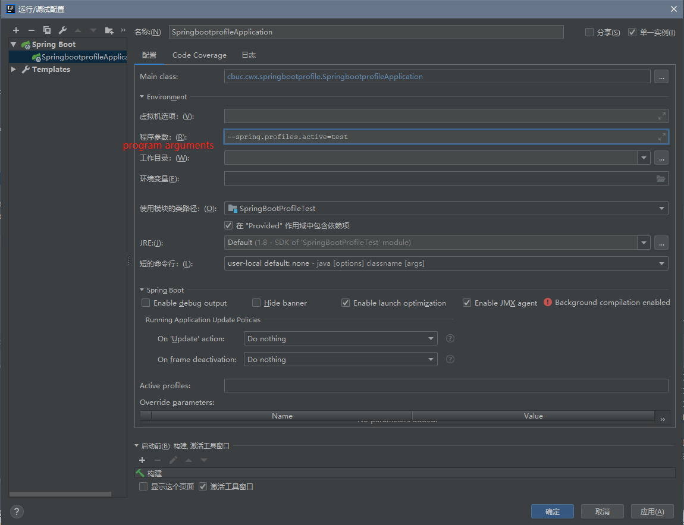Toggle Enable JMX agent
Image resolution: width=684 pixels, height=525 pixels.
[467, 303]
